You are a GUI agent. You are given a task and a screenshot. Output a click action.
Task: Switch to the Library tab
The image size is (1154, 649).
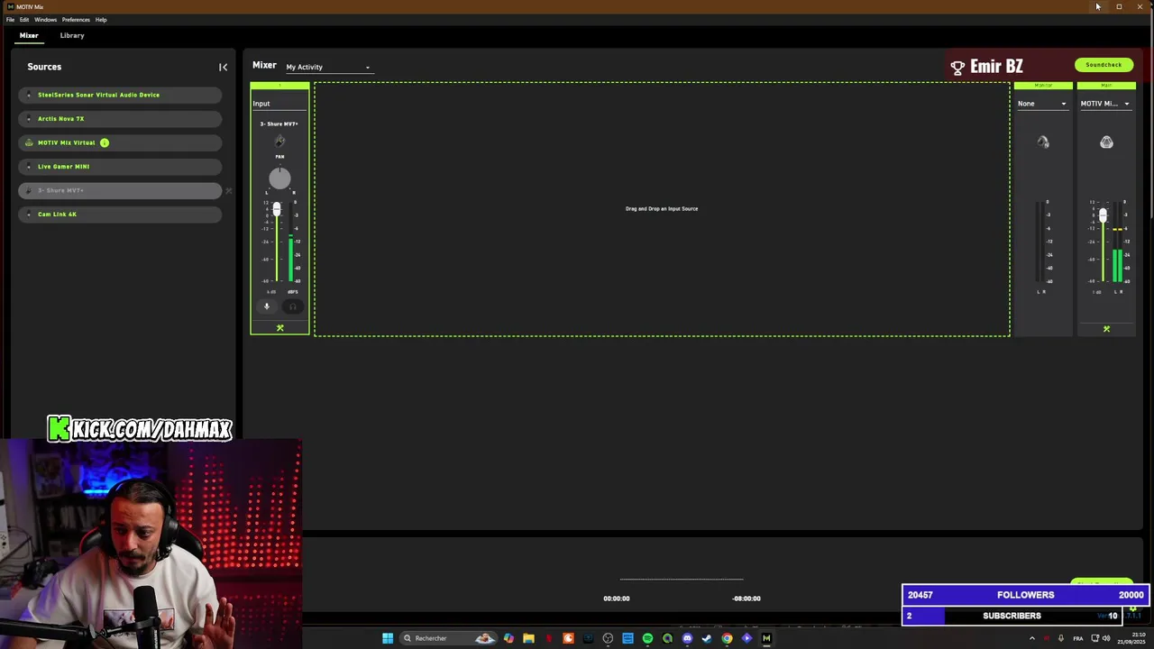pos(72,35)
